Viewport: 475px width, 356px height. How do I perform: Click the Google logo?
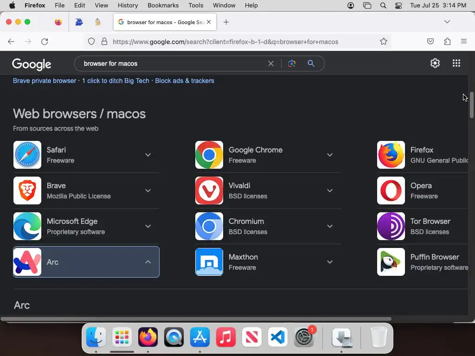[x=32, y=64]
